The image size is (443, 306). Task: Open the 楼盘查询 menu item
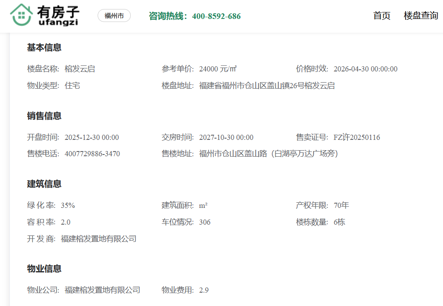(x=421, y=16)
